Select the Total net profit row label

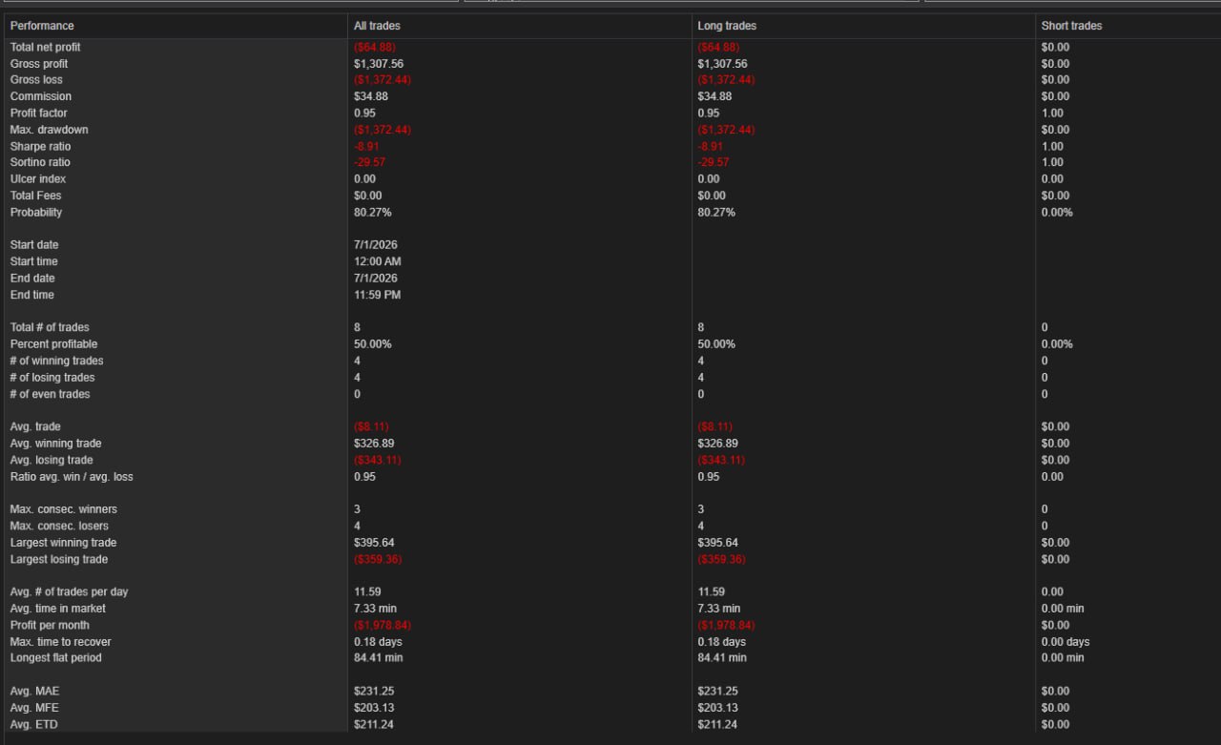pos(46,47)
